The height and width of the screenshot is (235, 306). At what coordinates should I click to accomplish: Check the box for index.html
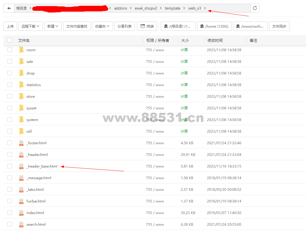10,213
